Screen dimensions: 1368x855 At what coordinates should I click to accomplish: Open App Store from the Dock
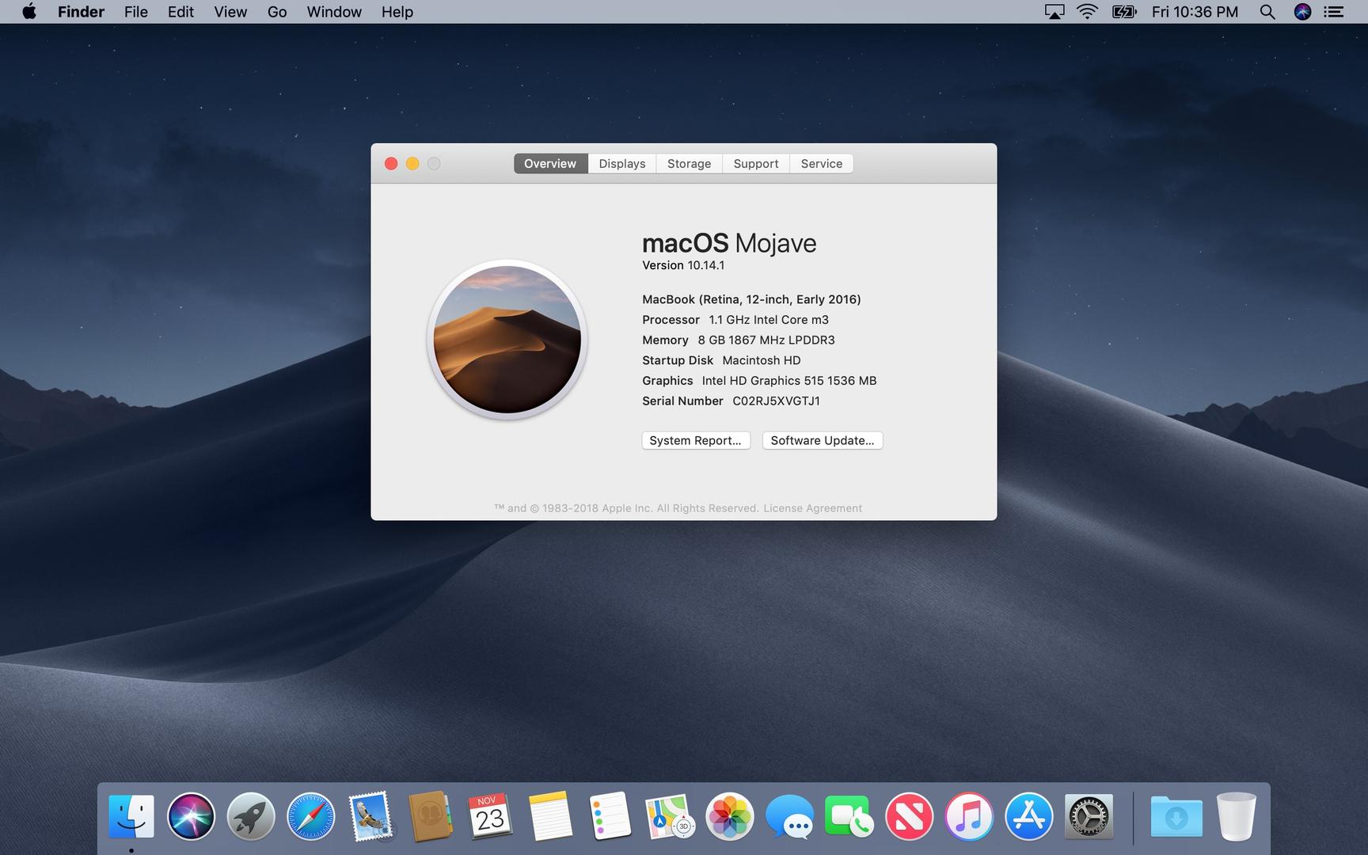[1028, 816]
